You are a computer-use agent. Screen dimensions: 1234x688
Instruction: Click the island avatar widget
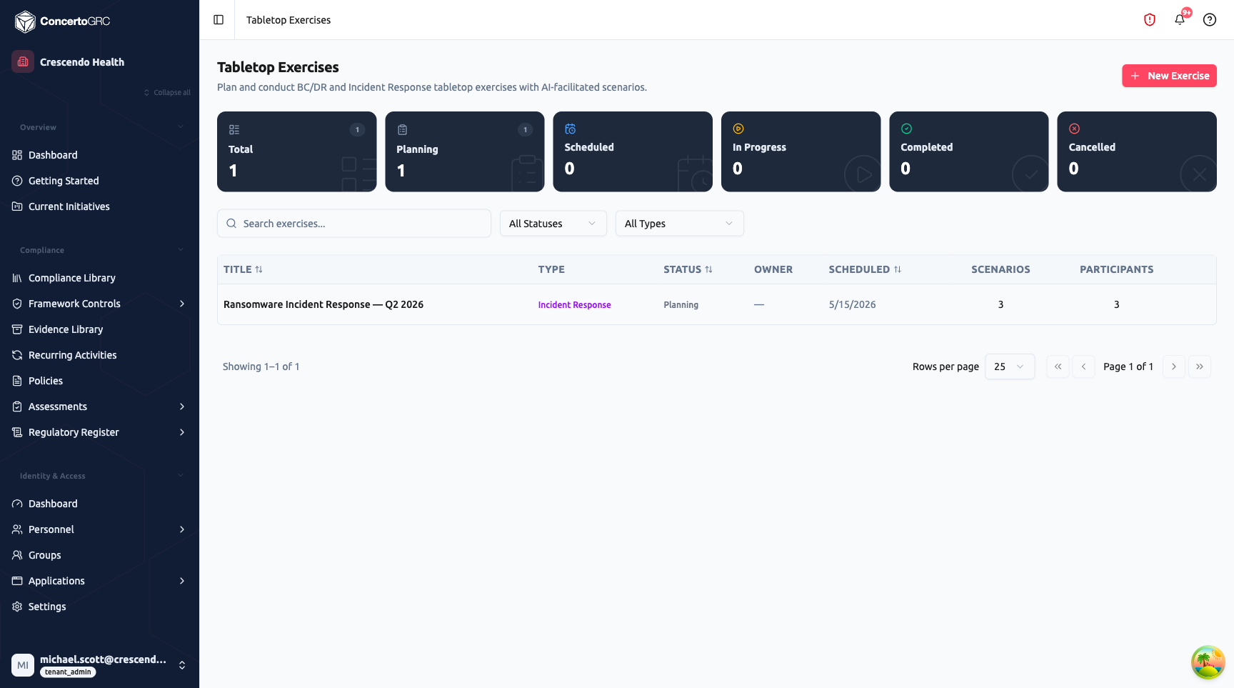coord(1208,662)
